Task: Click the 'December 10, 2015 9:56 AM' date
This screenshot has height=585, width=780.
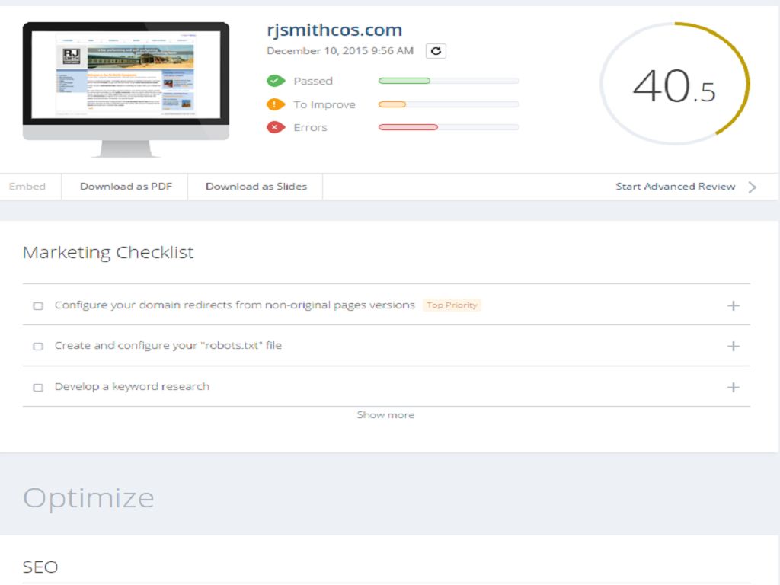Action: click(x=340, y=51)
